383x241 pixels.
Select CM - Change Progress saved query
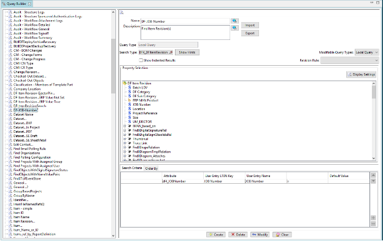pos(29,59)
